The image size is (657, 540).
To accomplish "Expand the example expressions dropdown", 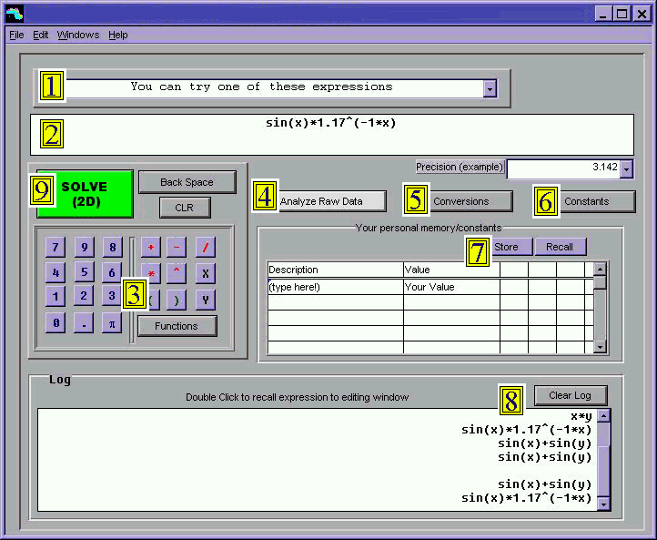I will point(490,88).
